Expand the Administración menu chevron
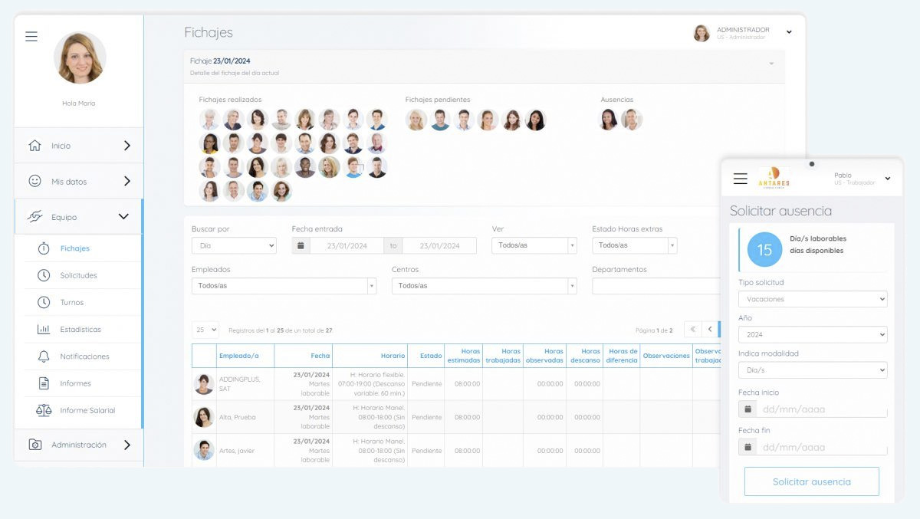The width and height of the screenshot is (920, 519). click(127, 445)
